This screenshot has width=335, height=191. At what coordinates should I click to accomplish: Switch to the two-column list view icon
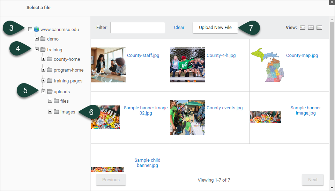(303, 28)
